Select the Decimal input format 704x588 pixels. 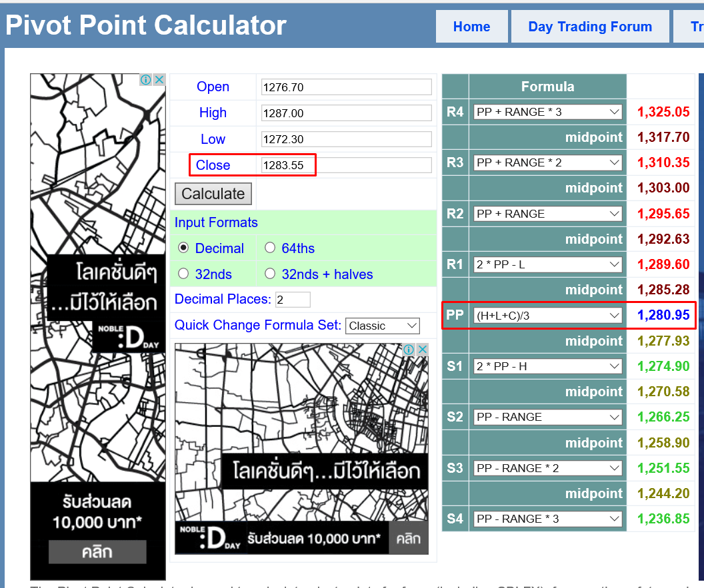(x=183, y=248)
